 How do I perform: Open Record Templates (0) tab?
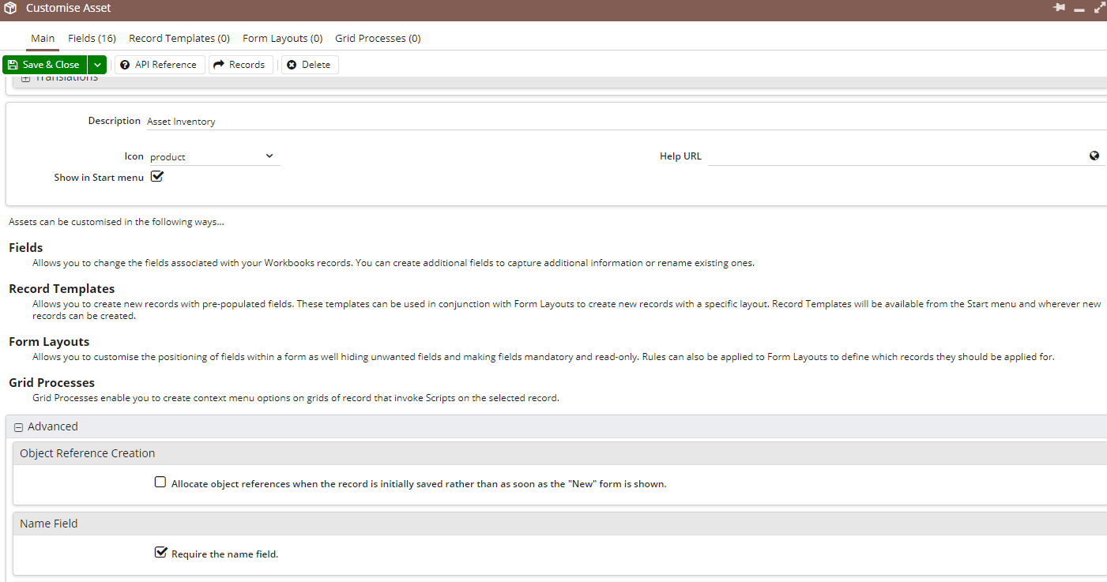[x=179, y=38]
